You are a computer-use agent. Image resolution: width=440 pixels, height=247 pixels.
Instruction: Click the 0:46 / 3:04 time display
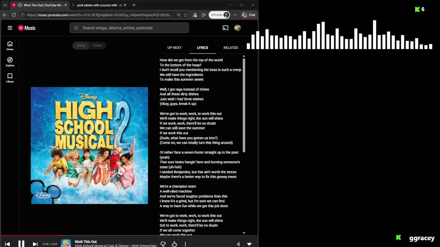pos(49,244)
